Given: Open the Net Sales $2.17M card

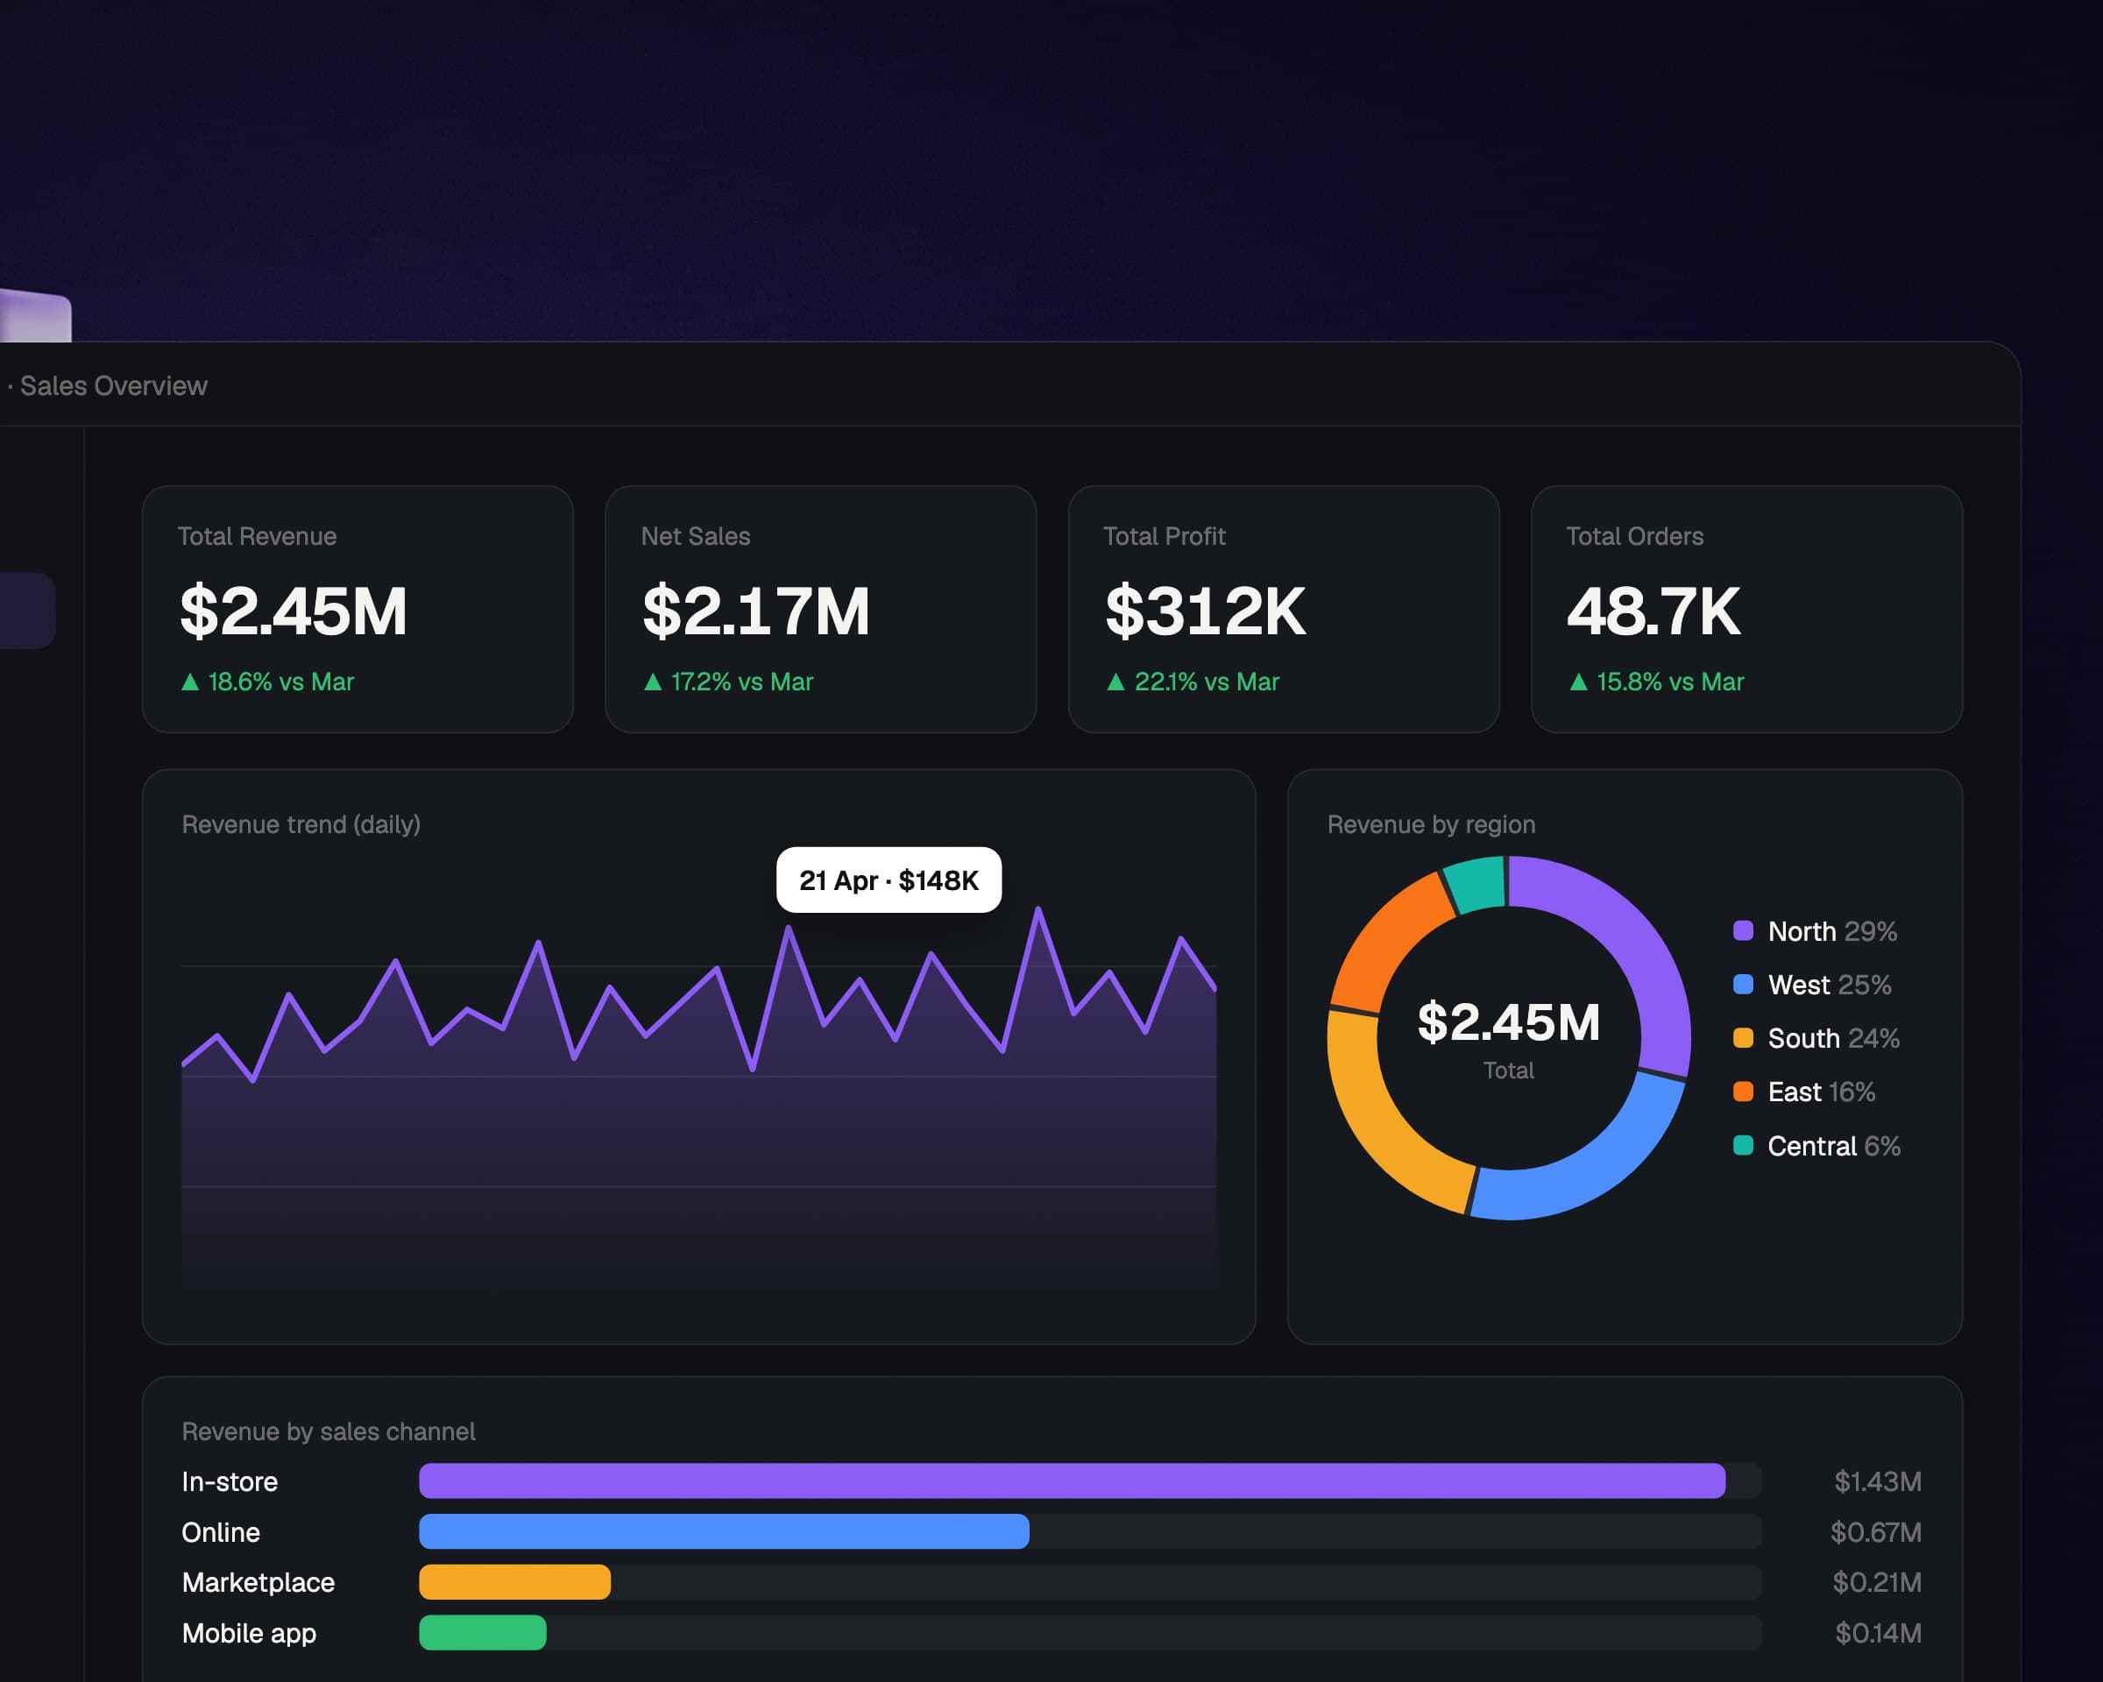Looking at the screenshot, I should click(x=820, y=610).
